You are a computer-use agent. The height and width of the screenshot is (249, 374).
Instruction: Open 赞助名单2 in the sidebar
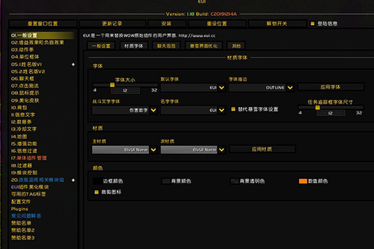(23, 230)
